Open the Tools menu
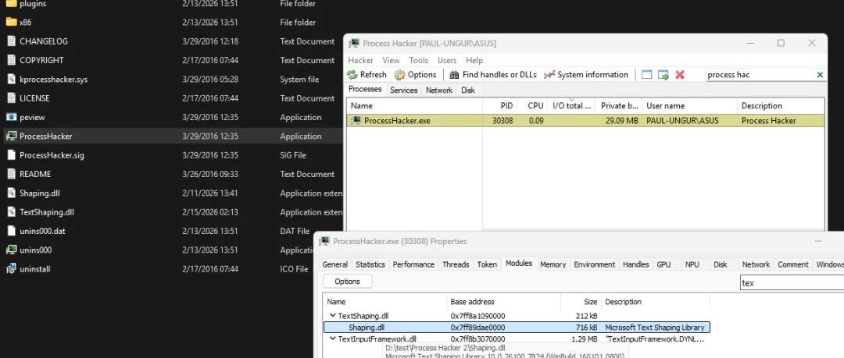Image resolution: width=844 pixels, height=358 pixels. [419, 60]
